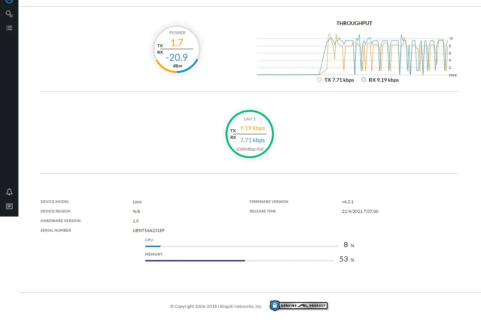This screenshot has width=481, height=320.
Task: Click the CPU usage bar
Action: (x=242, y=246)
